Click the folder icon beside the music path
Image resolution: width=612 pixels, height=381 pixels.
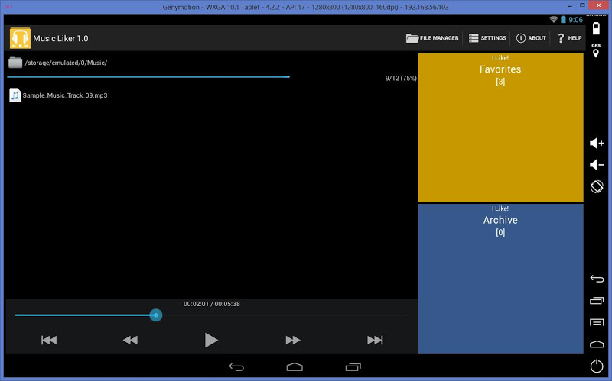tap(15, 63)
